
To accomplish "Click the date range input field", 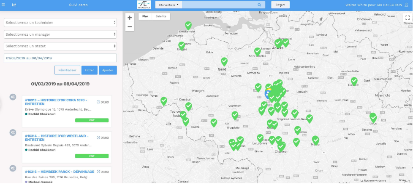I will point(60,58).
